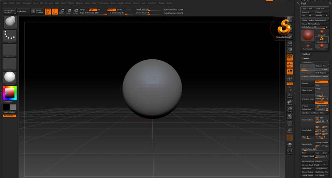Select the Rotate transform icon in top shelf
The image size is (332, 178).
[x=76, y=12]
